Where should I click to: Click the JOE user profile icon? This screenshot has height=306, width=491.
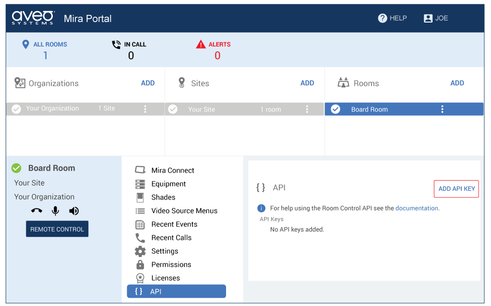coord(428,18)
